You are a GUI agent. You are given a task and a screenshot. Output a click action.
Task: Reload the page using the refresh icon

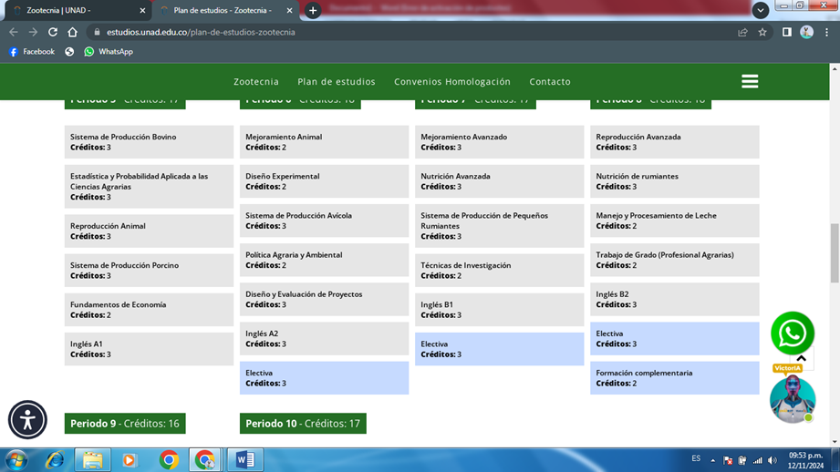click(x=53, y=32)
